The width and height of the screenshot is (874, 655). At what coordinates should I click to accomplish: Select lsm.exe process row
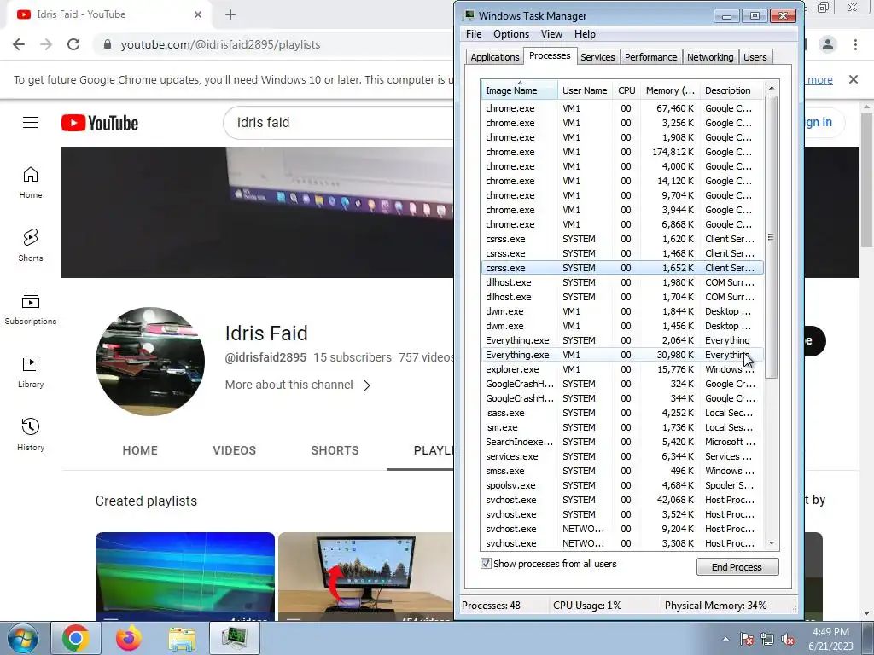(622, 427)
